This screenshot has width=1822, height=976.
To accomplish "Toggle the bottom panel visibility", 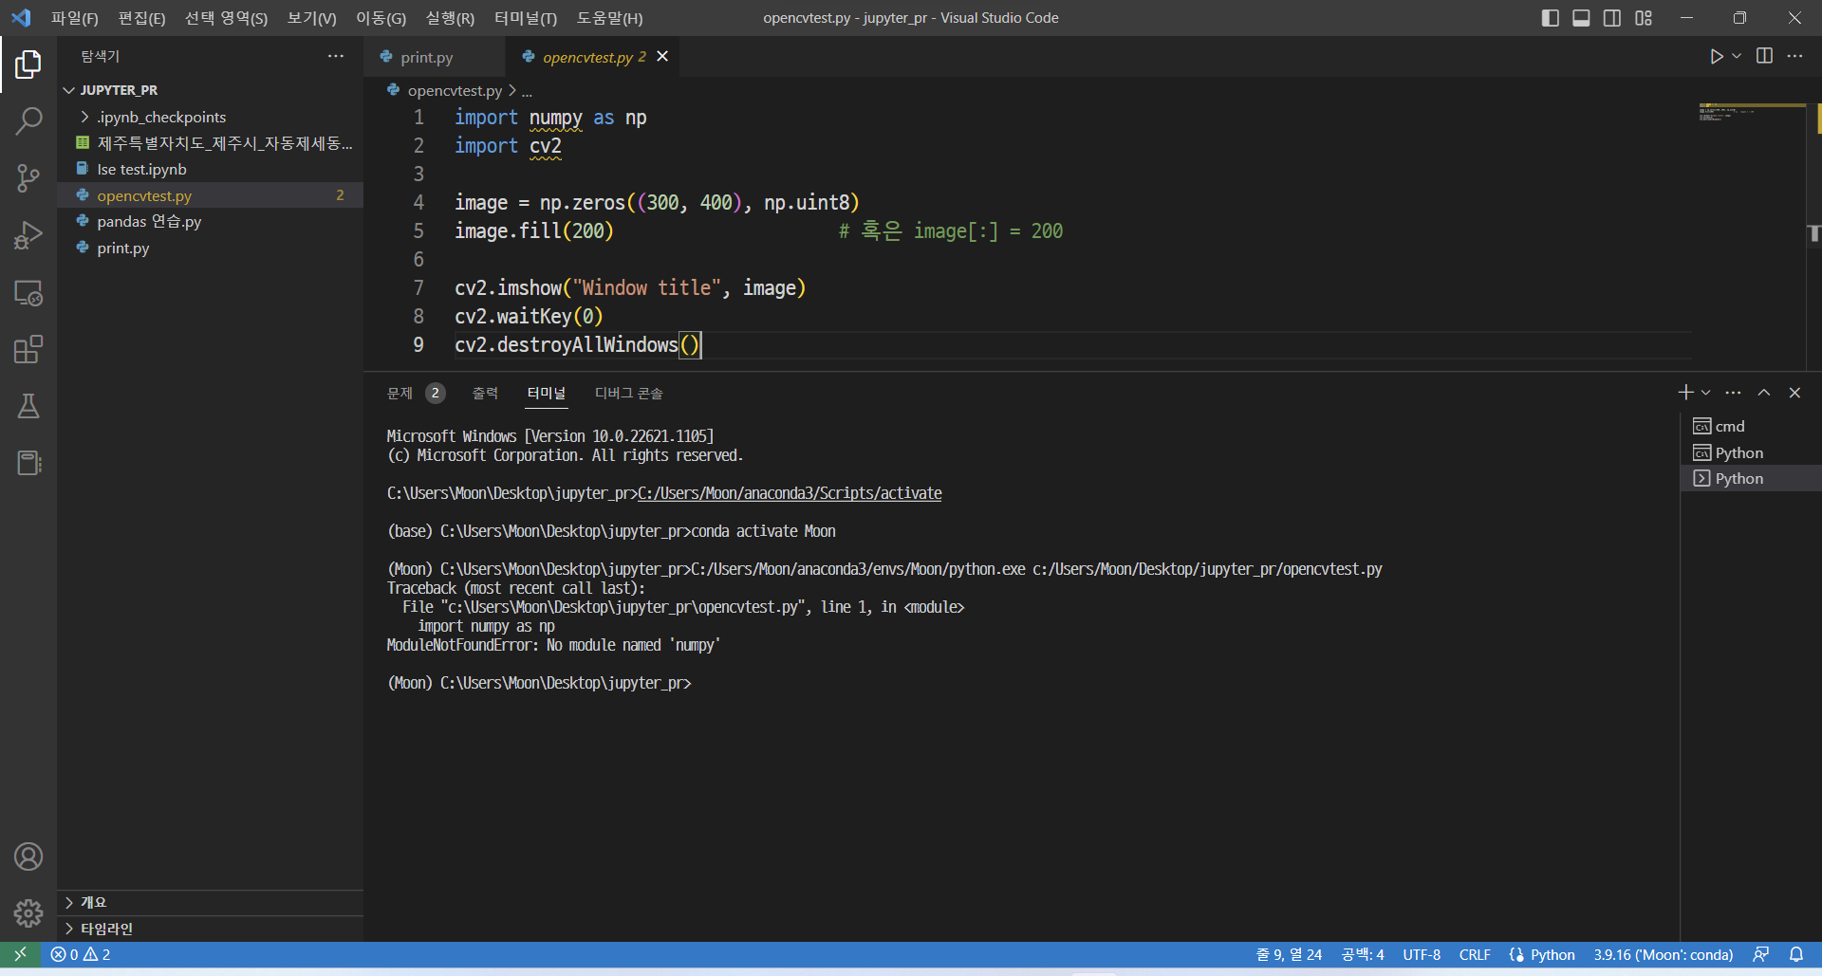I will point(1581,18).
